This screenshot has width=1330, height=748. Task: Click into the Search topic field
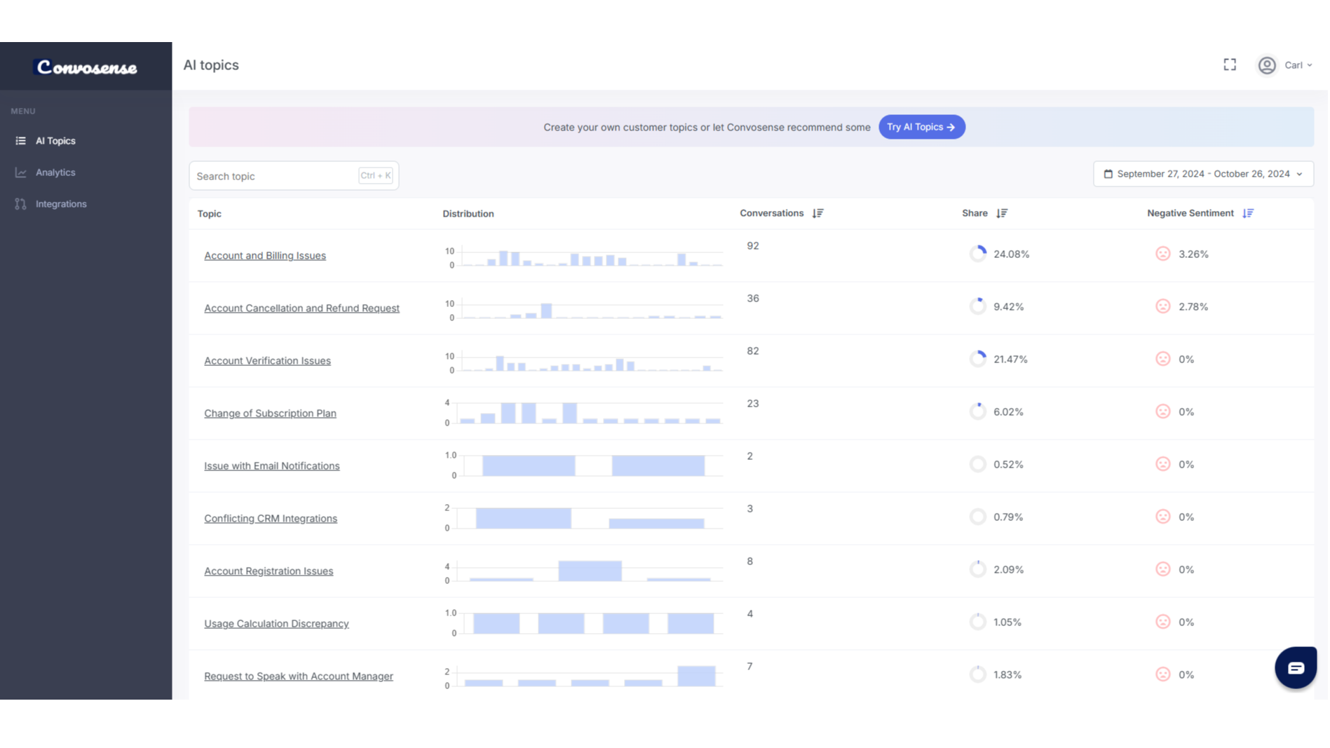tap(275, 176)
